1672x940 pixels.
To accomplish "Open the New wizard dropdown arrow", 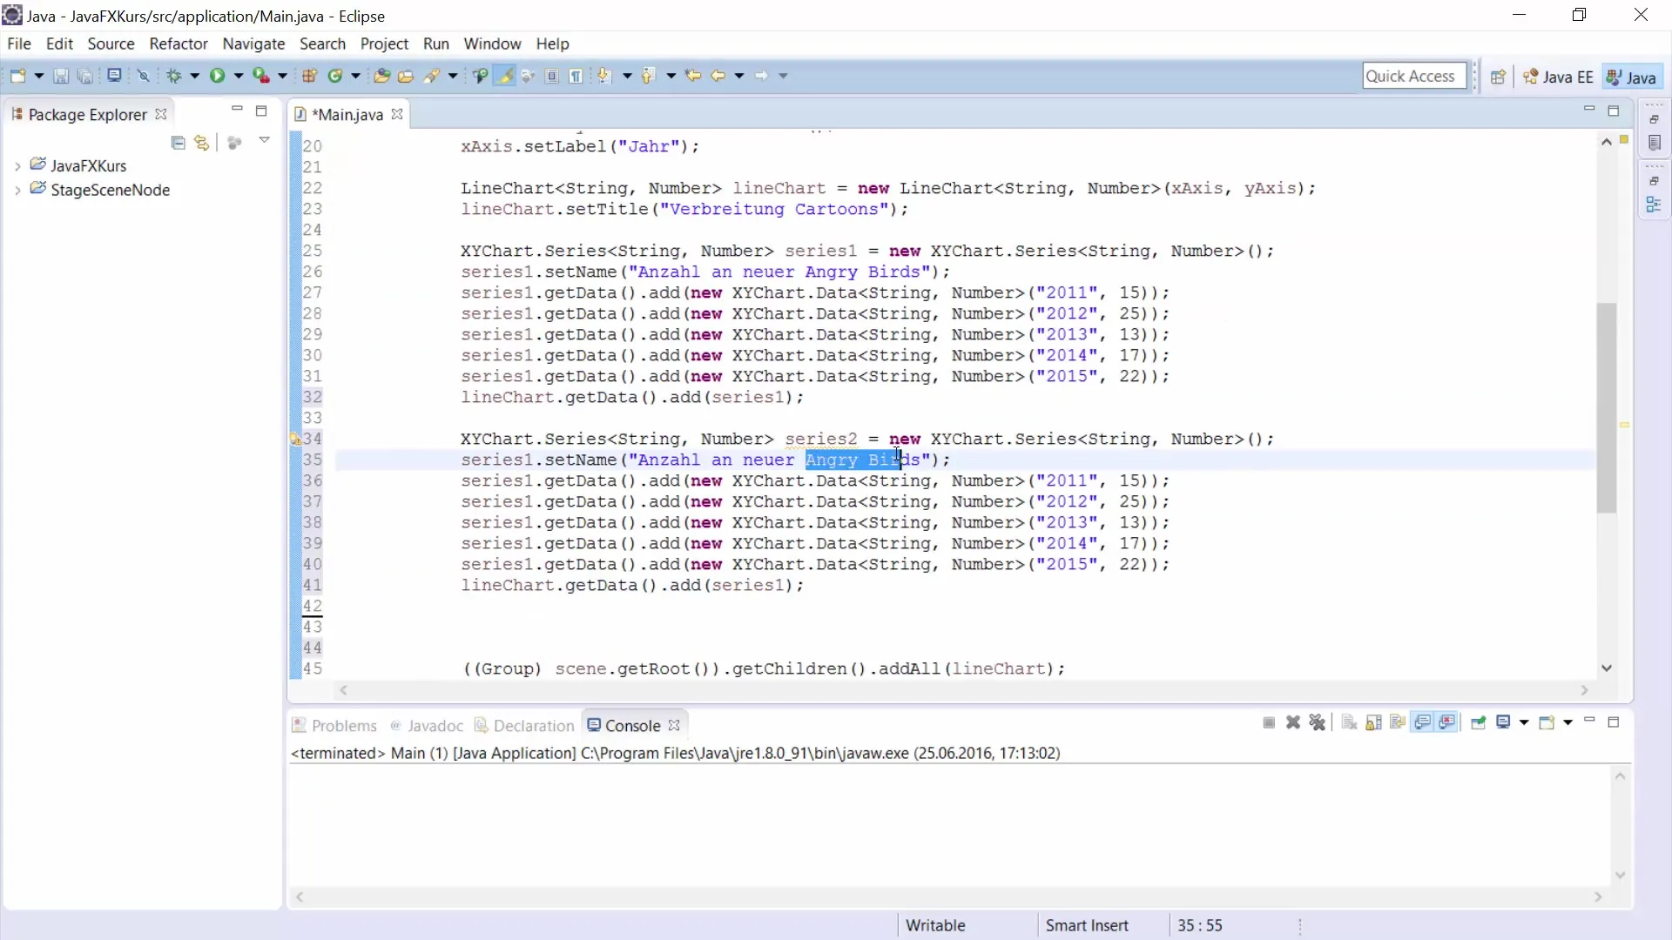I will (38, 77).
